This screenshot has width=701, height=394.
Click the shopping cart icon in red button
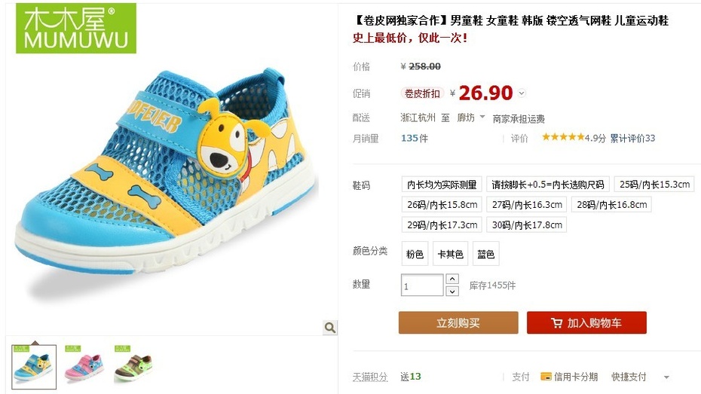556,322
